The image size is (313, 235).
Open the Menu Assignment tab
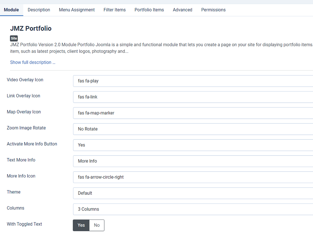click(x=77, y=10)
